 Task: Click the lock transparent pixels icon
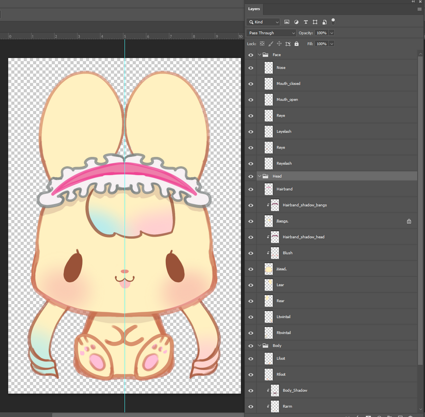click(x=262, y=44)
